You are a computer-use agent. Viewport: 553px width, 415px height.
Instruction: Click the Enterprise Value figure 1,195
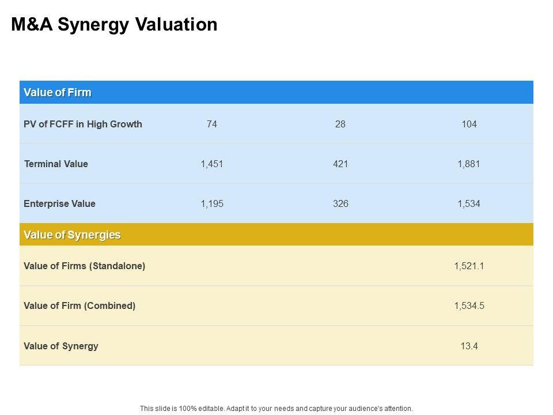tap(211, 204)
